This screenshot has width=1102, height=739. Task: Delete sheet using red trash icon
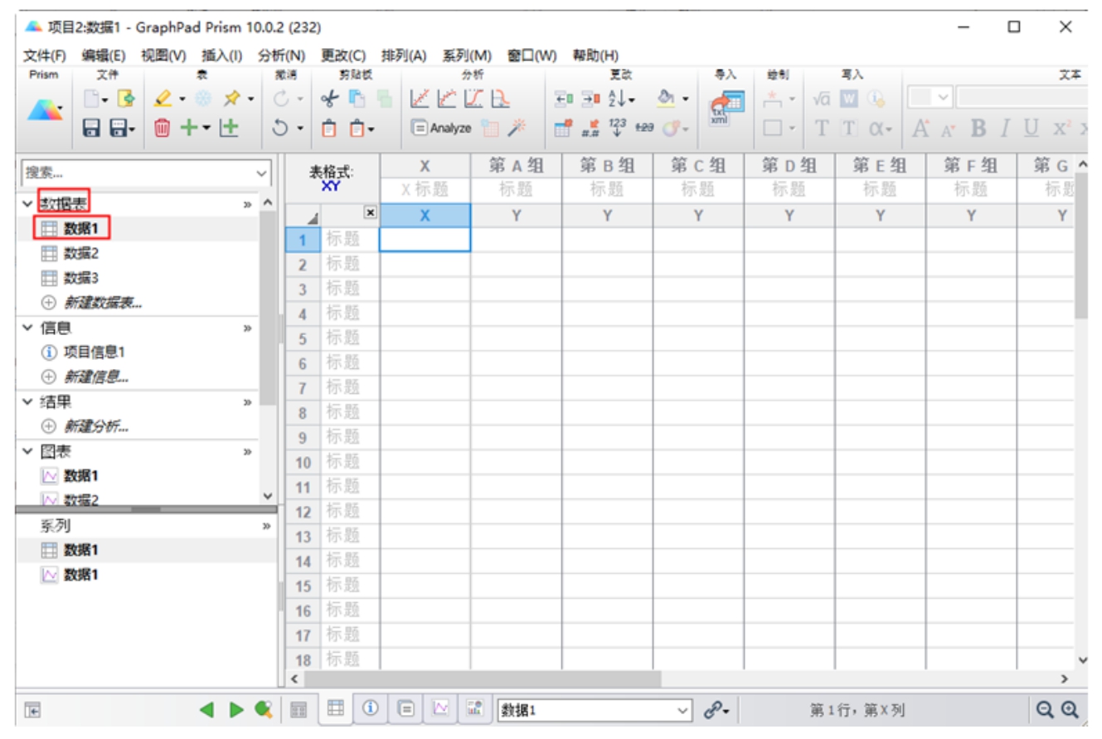(x=163, y=128)
